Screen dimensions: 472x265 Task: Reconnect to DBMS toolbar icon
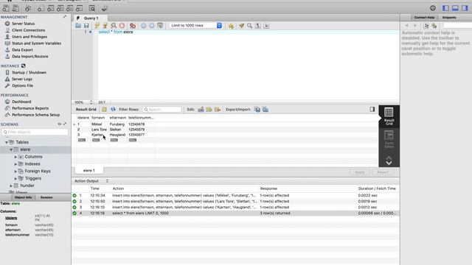(x=104, y=8)
